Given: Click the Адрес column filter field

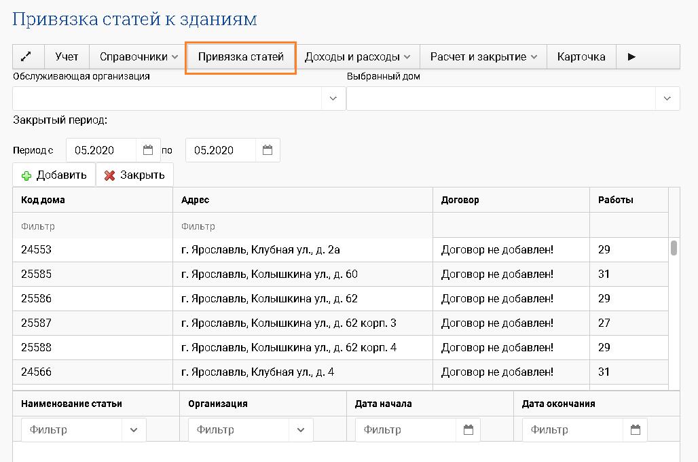Looking at the screenshot, I should point(302,226).
